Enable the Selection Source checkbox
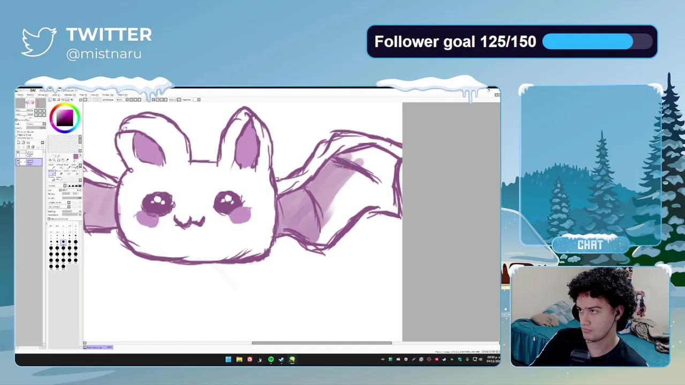Screen dimensions: 685x385 (x=17, y=138)
